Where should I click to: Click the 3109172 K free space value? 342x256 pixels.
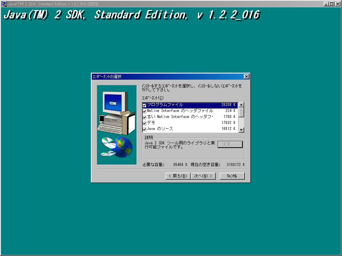tap(235, 165)
